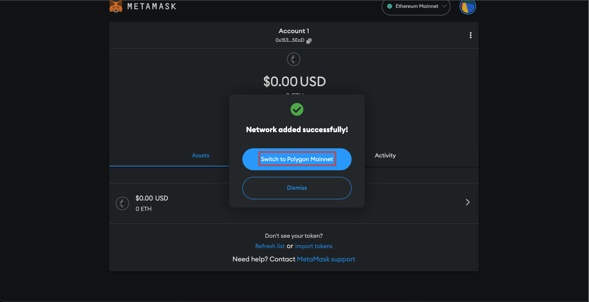The height and width of the screenshot is (302, 589).
Task: Open the Ethereum Mainnet network dropdown
Action: pyautogui.click(x=416, y=7)
